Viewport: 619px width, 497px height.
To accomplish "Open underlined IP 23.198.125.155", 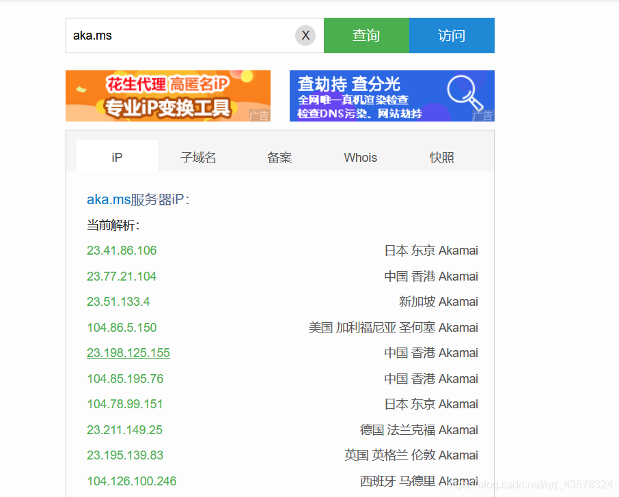I will (128, 353).
